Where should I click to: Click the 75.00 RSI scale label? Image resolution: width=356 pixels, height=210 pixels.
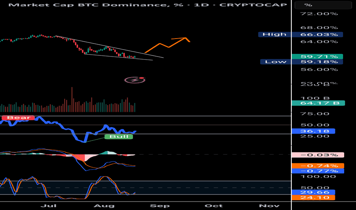coord(315,114)
